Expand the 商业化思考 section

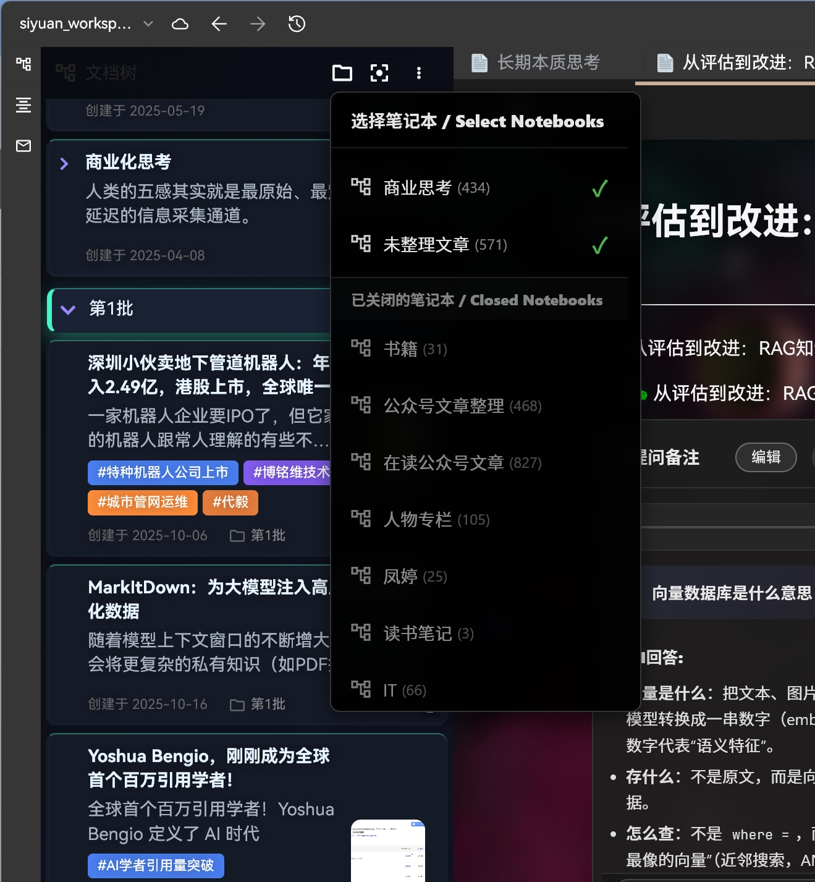click(x=64, y=163)
